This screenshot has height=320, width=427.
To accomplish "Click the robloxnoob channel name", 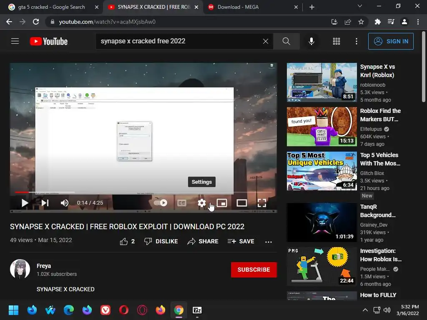I will tap(372, 85).
